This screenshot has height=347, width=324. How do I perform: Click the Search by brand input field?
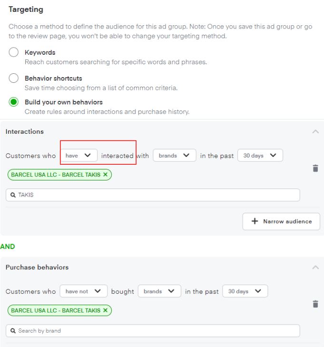157,331
